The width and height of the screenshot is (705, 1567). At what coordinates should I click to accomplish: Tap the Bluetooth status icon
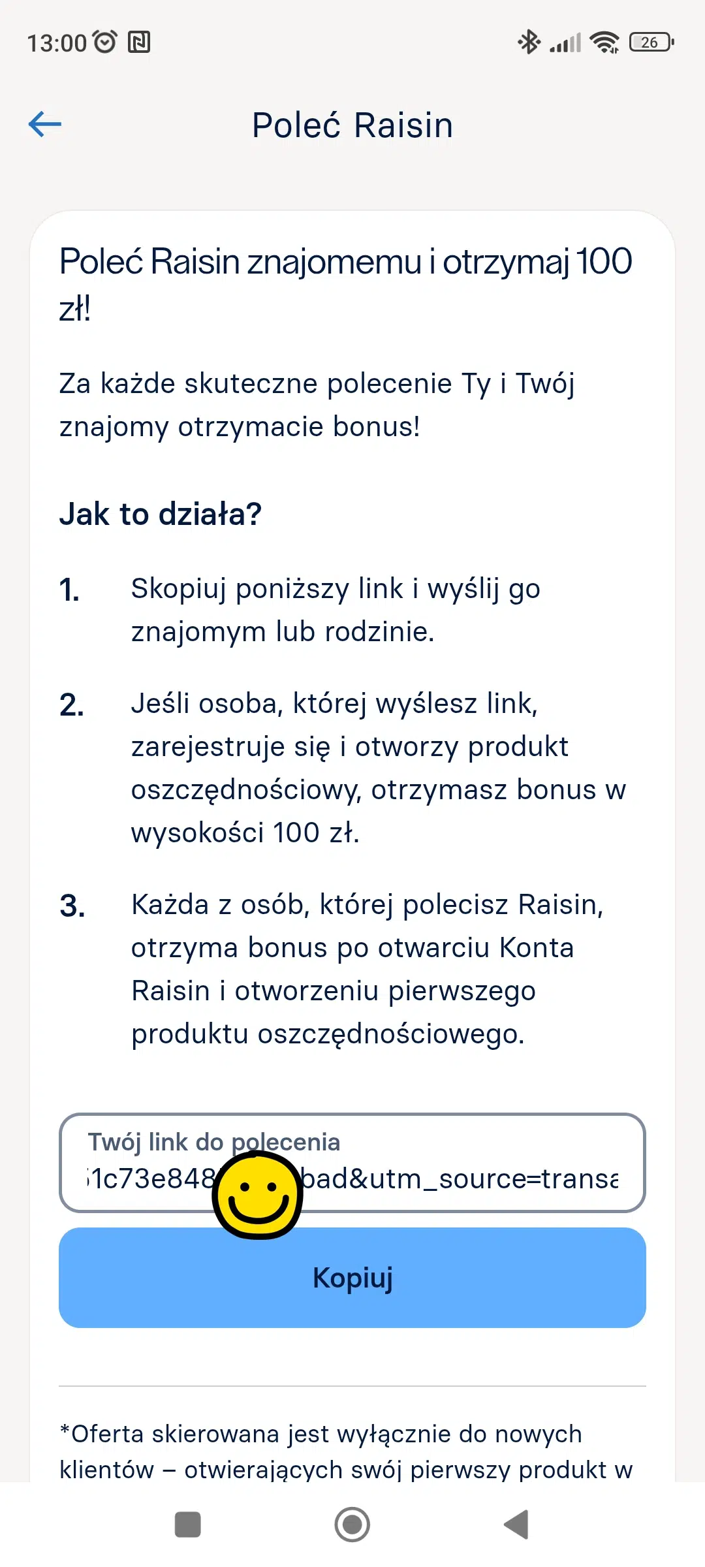pyautogui.click(x=528, y=42)
